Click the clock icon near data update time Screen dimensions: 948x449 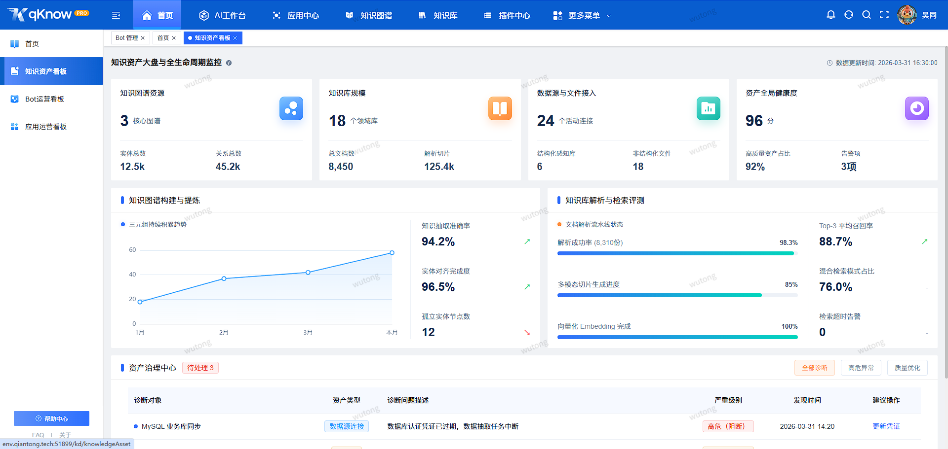tap(829, 63)
